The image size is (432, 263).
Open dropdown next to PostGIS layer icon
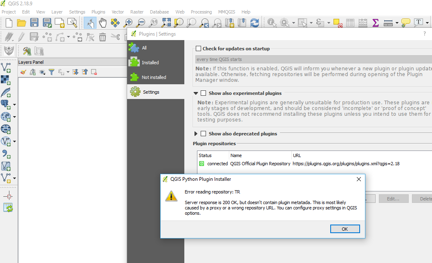point(14,104)
